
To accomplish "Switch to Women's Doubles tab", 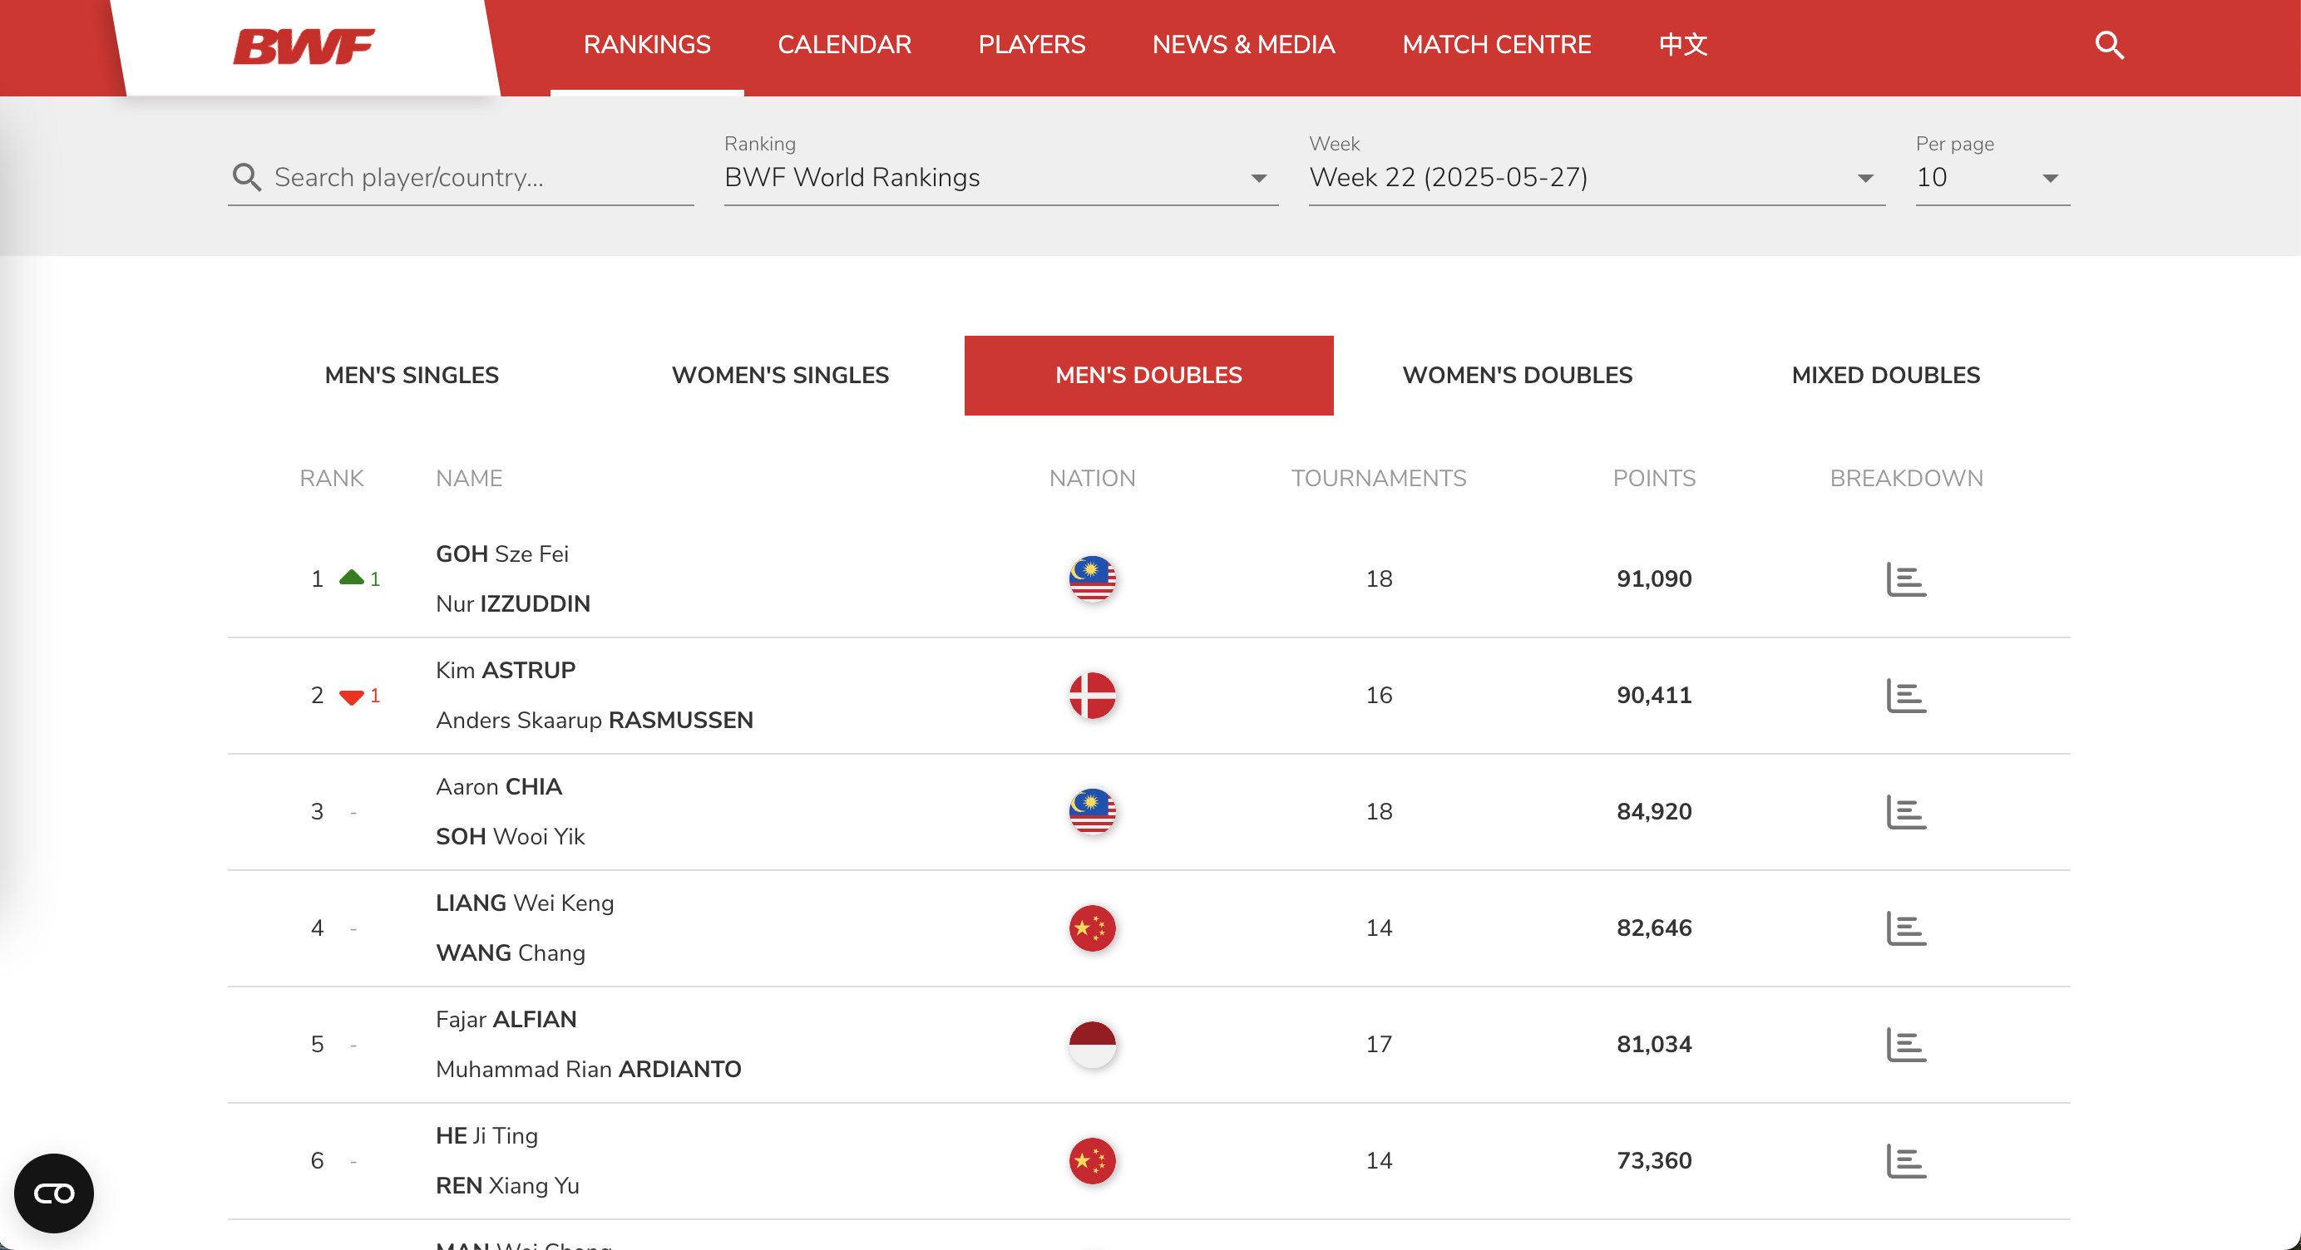I will [1517, 375].
